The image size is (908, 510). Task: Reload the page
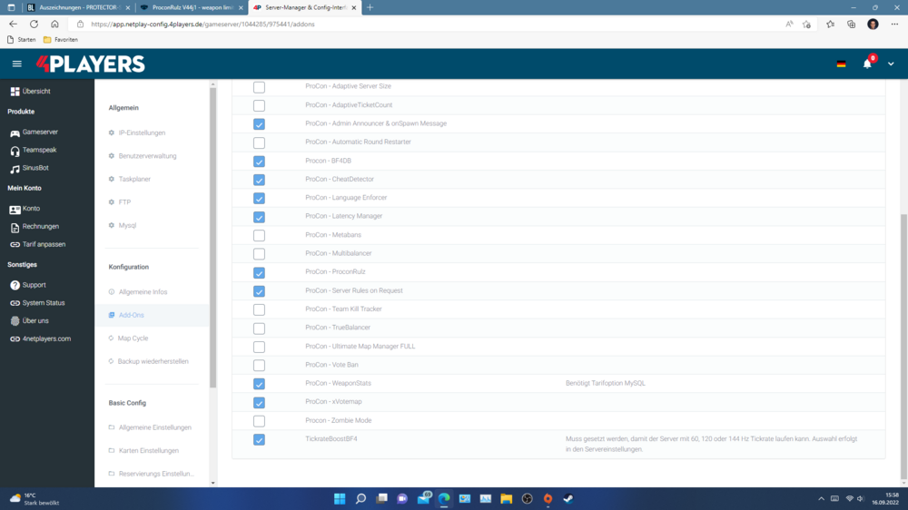(34, 25)
